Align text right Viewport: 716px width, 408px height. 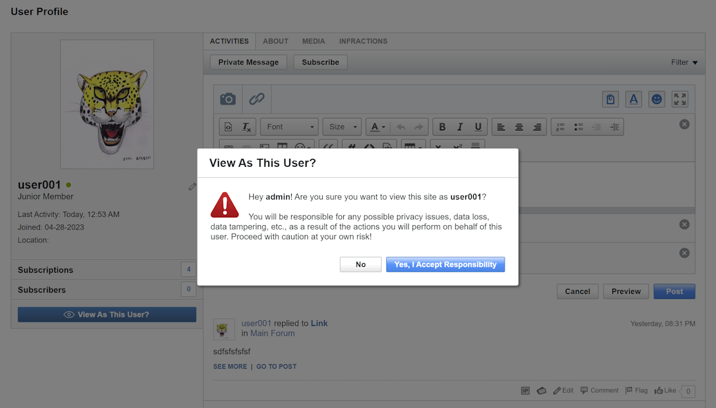pos(537,127)
